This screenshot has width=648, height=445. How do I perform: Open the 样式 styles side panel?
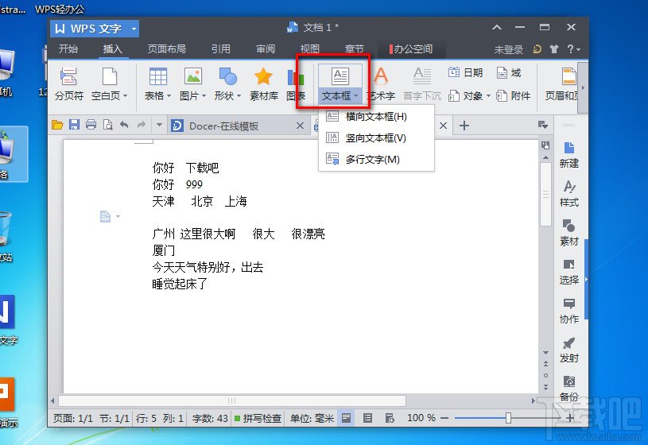[x=569, y=194]
